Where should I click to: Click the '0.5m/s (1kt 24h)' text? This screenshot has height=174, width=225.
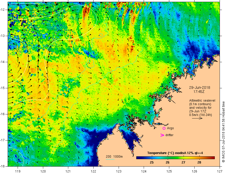pos(200,115)
